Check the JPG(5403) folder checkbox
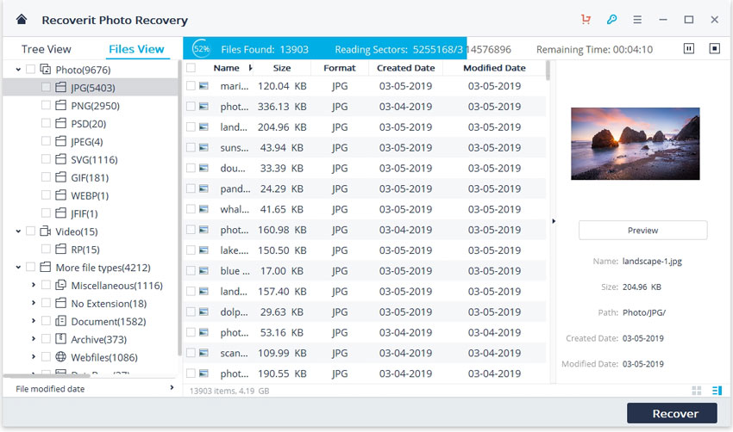Screen dimensions: 733x432 (x=46, y=88)
